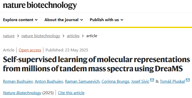Open Raman Samusevich's author link

pos(82,81)
